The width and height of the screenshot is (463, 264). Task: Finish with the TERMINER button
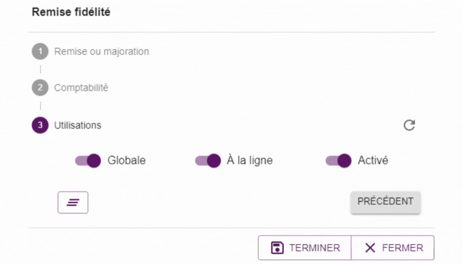(305, 248)
